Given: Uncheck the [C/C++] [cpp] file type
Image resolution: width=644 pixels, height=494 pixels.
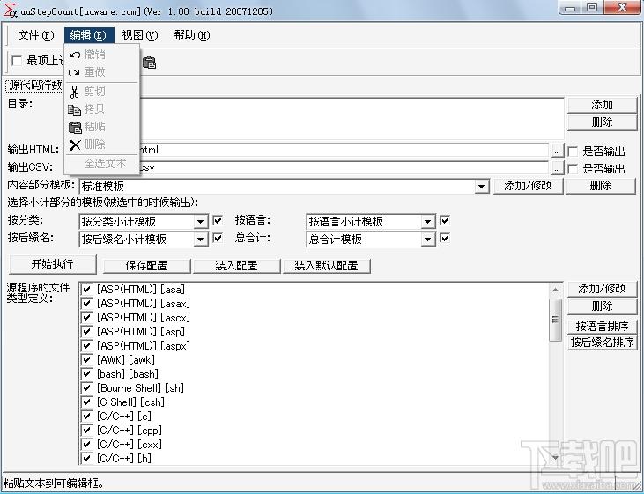Looking at the screenshot, I should 86,430.
